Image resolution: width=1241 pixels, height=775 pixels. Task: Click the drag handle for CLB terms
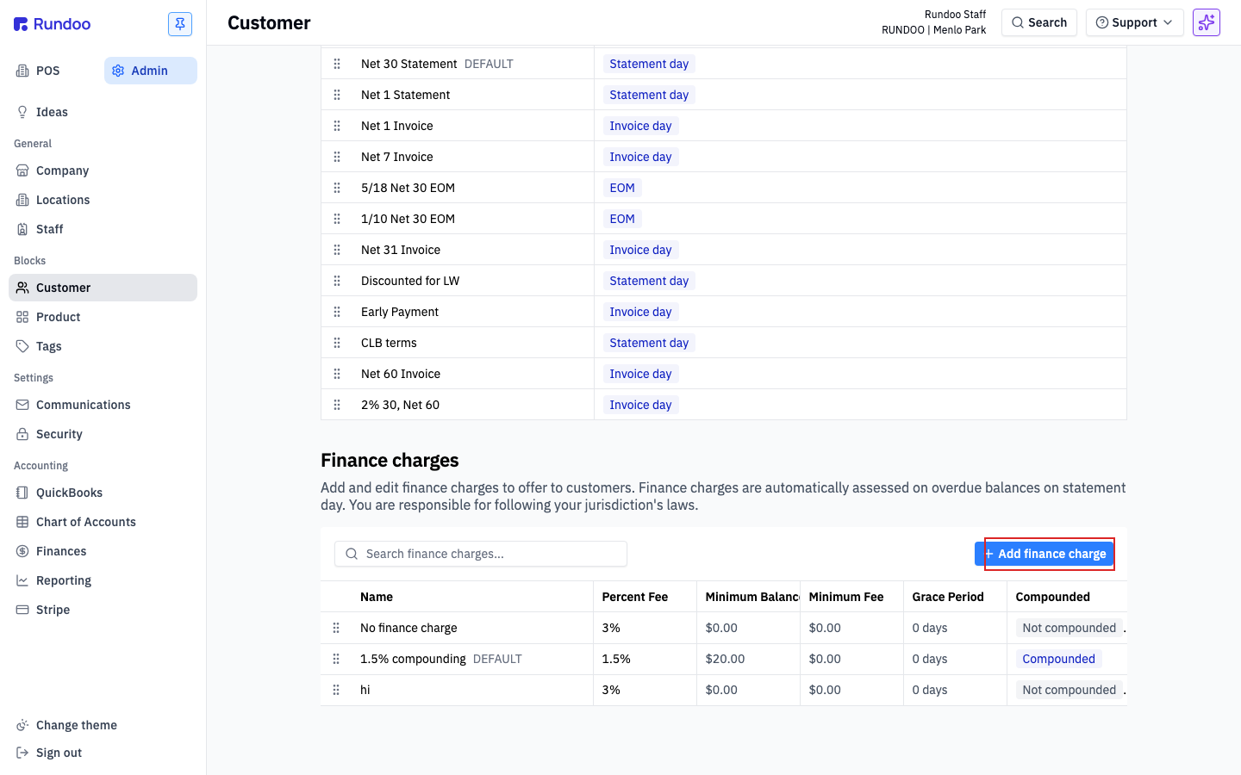337,343
